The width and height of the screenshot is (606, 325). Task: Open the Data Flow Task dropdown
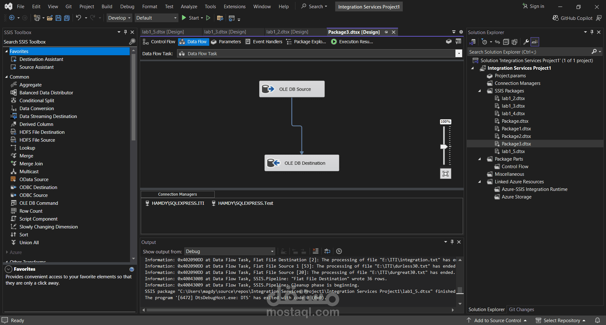[459, 54]
